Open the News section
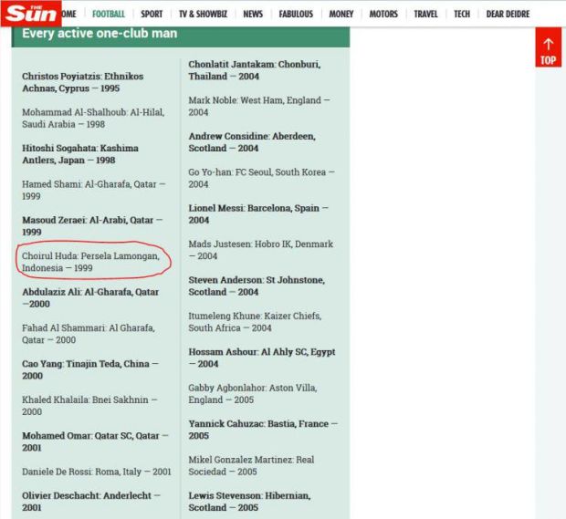Viewport: 566px width, 519px height. coord(253,14)
